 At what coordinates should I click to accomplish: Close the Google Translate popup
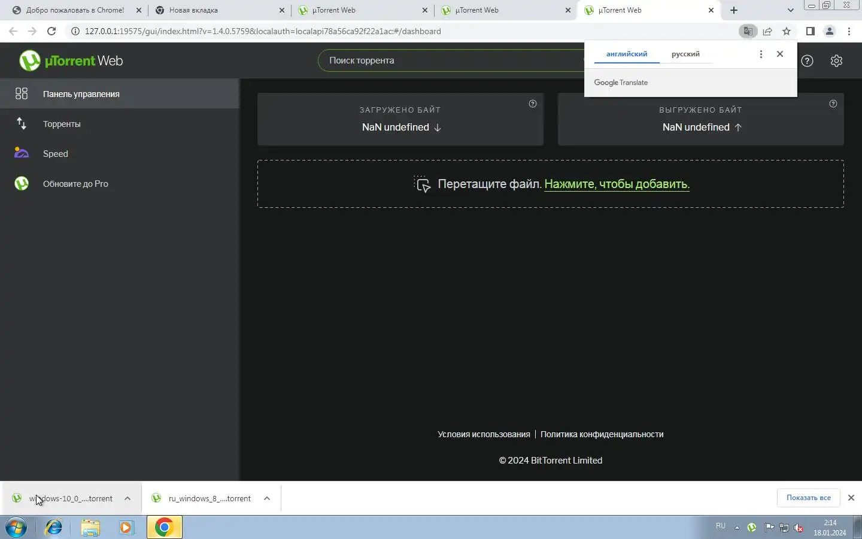[780, 54]
